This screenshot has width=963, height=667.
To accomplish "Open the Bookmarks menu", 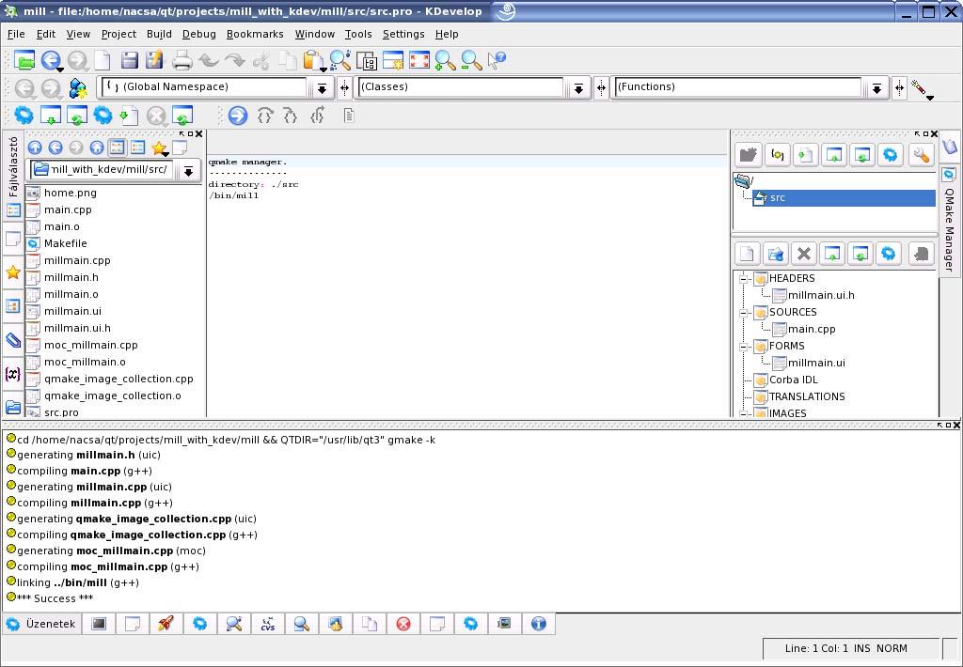I will (x=255, y=35).
